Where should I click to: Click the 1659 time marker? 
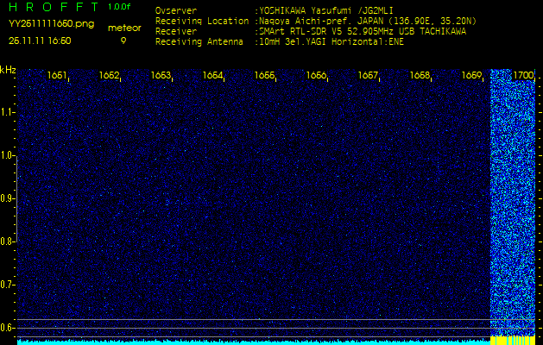point(471,76)
